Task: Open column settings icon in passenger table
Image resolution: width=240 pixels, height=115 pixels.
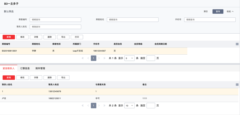Action: tap(237, 44)
